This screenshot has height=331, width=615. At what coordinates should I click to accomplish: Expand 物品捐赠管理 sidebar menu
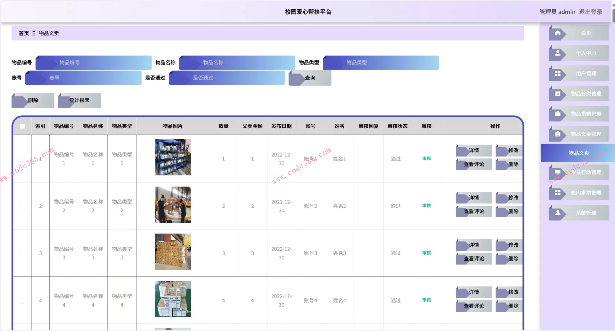(x=578, y=114)
